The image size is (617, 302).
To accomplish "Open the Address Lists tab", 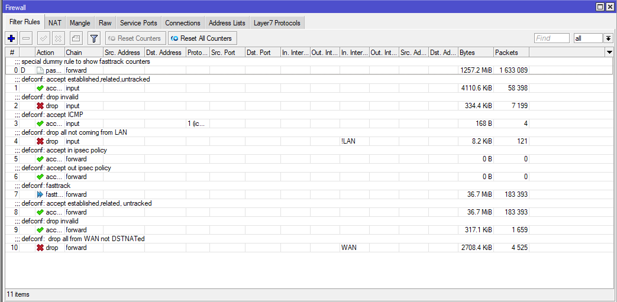I will [x=227, y=23].
